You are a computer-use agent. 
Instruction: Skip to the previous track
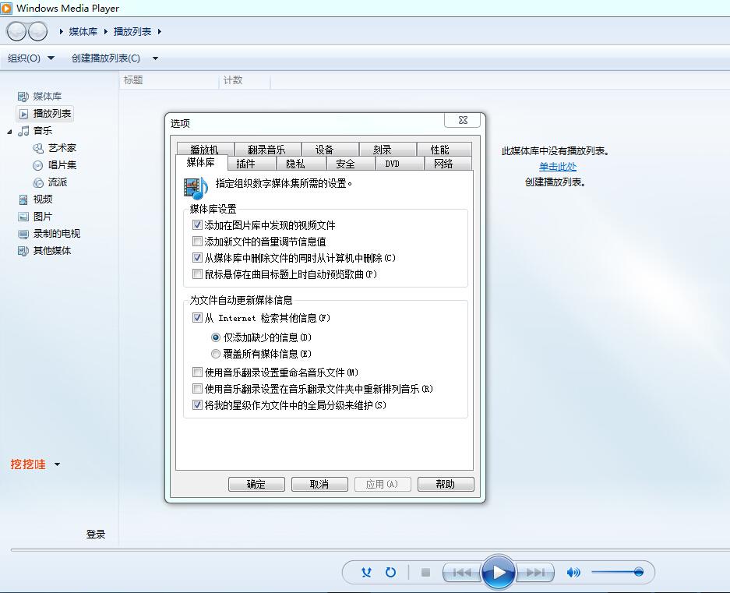[x=461, y=572]
